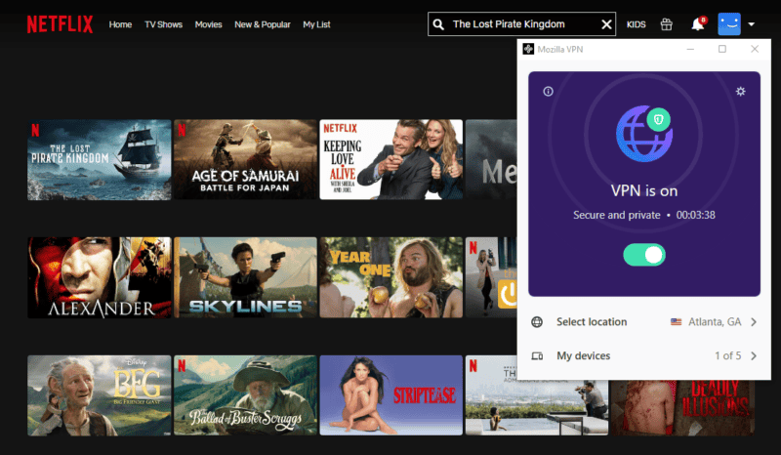Open Select location chevron

click(x=754, y=322)
